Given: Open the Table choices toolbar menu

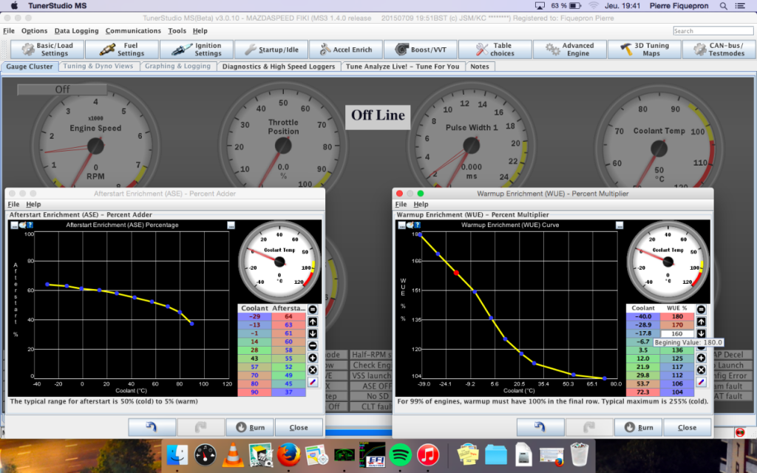Looking at the screenshot, I should click(495, 50).
